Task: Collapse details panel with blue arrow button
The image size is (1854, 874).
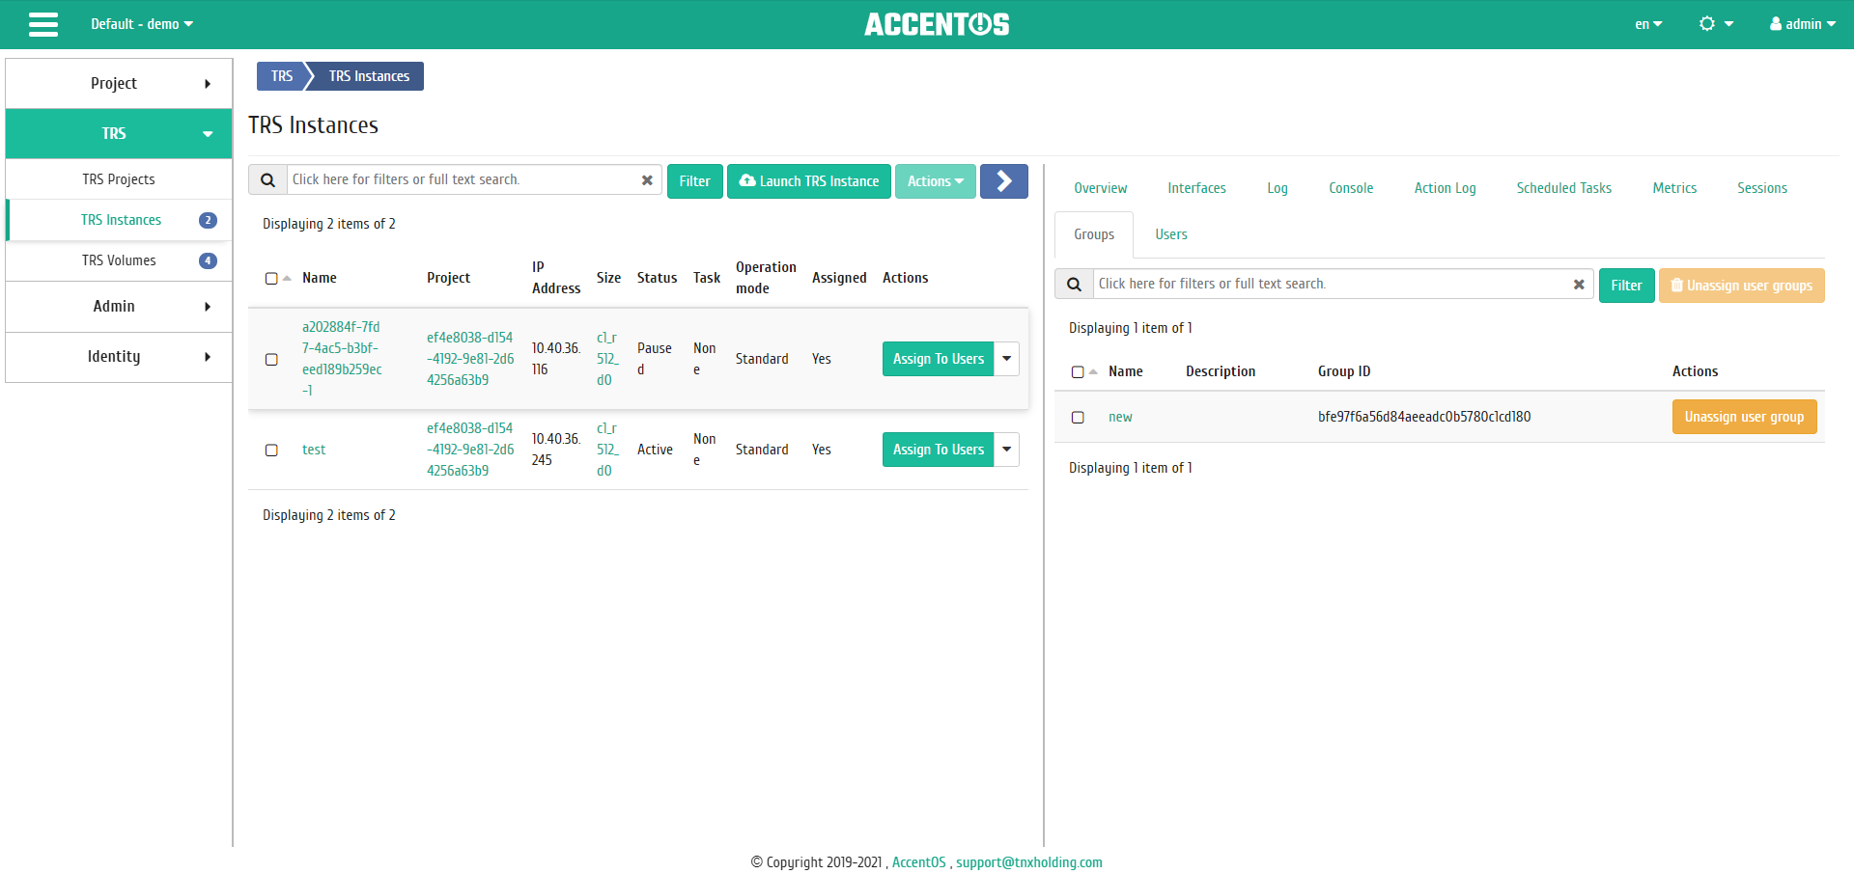Action: (x=1004, y=181)
